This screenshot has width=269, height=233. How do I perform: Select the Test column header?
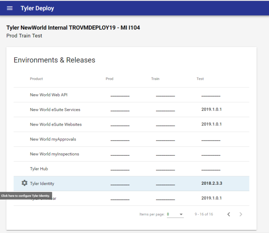200,79
